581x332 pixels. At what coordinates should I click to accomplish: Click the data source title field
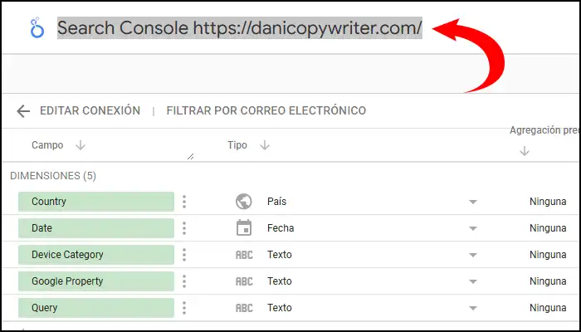[239, 27]
